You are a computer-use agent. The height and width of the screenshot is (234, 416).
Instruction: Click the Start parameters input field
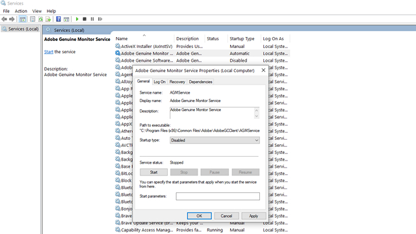pos(218,196)
